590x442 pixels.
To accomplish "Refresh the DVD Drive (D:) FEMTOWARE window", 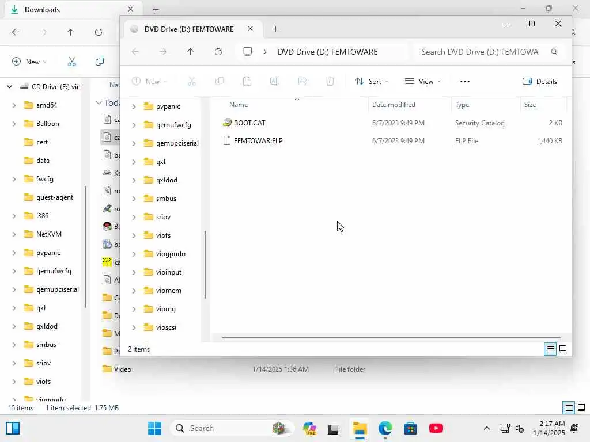I will [218, 52].
